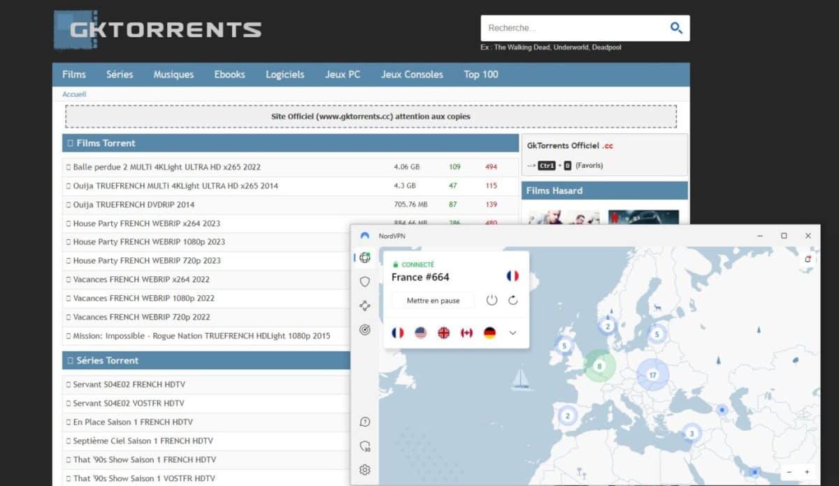Open Balle perdue 2 MULTI 4KLight torrent

[x=167, y=167]
